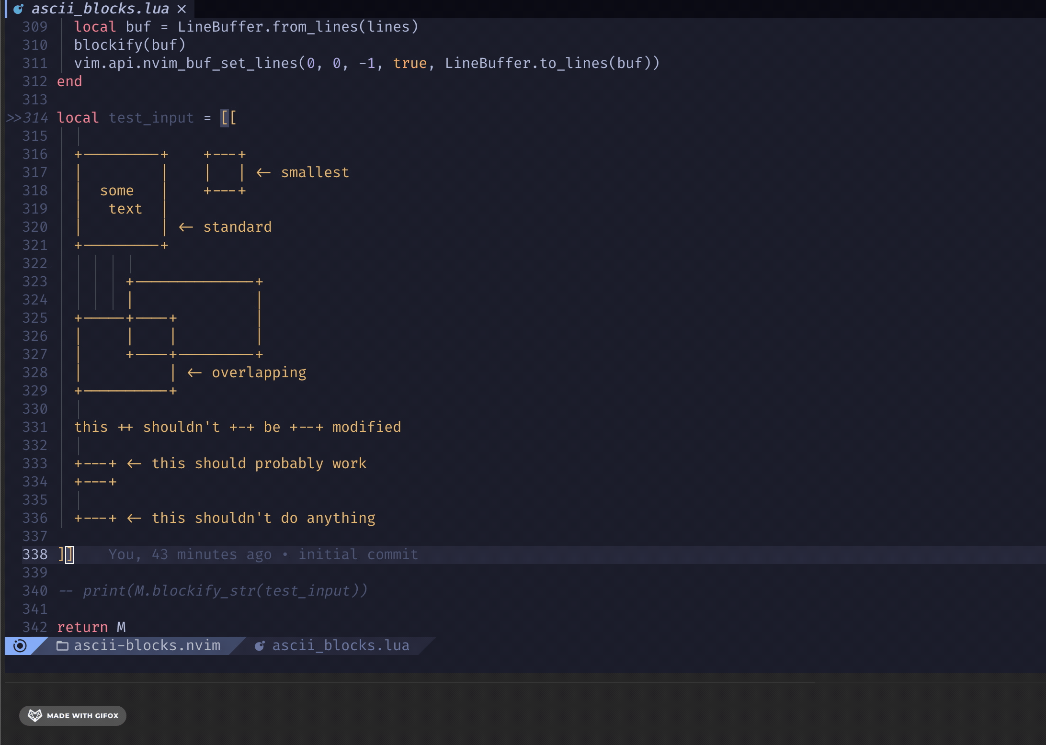The image size is (1046, 745).
Task: Close the ascii_blocks.lua tab
Action: (182, 9)
